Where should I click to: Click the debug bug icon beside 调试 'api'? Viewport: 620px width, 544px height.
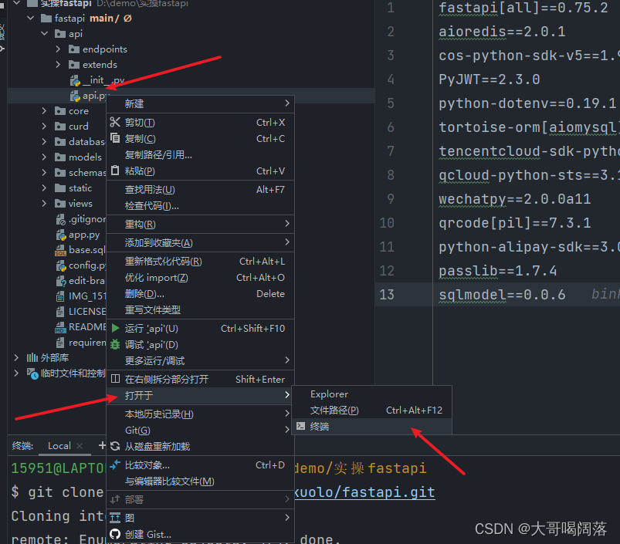click(x=114, y=345)
